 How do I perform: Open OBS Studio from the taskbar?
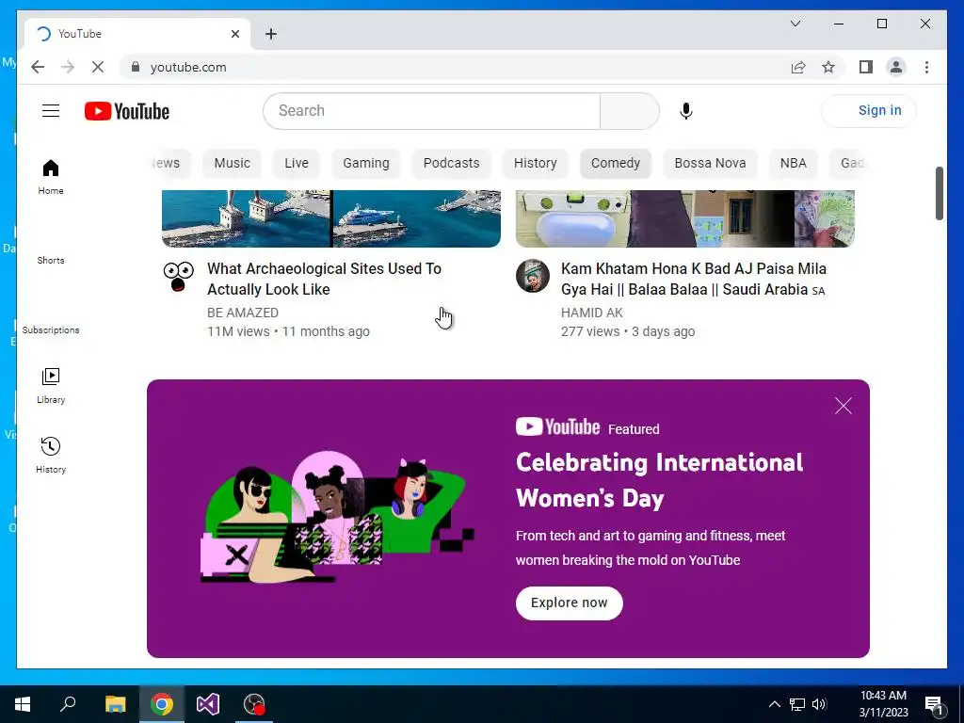click(254, 704)
